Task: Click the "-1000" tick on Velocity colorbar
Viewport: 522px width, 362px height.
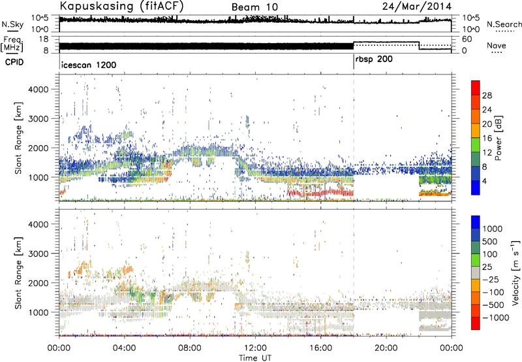Action: point(495,318)
